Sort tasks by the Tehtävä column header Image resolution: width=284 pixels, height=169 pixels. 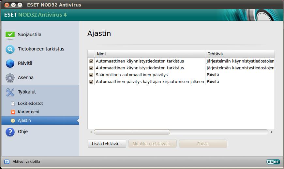tap(240, 54)
